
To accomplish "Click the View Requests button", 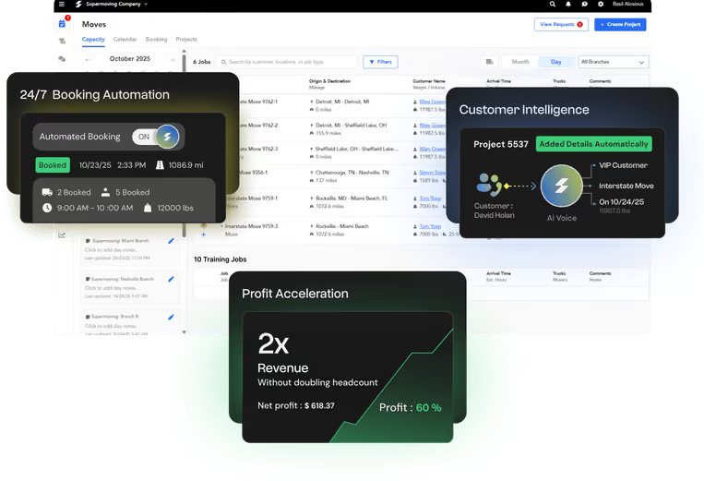I will (x=561, y=24).
